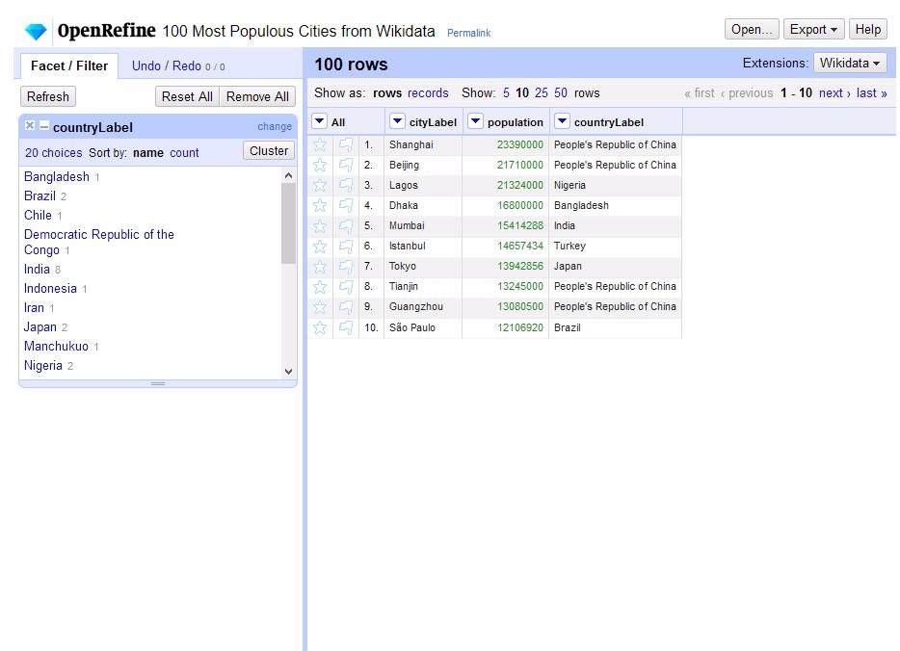Image resolution: width=900 pixels, height=651 pixels.
Task: Click the Refresh button
Action: (x=47, y=96)
